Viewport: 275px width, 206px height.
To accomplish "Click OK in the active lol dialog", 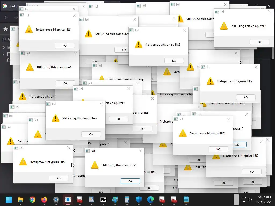I will pos(130,181).
